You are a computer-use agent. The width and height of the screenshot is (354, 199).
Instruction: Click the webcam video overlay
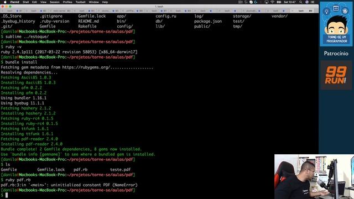[x=314, y=177]
